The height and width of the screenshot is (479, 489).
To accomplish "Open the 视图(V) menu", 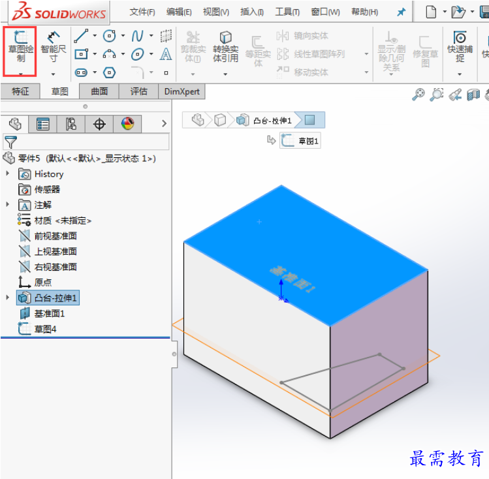I will (216, 12).
